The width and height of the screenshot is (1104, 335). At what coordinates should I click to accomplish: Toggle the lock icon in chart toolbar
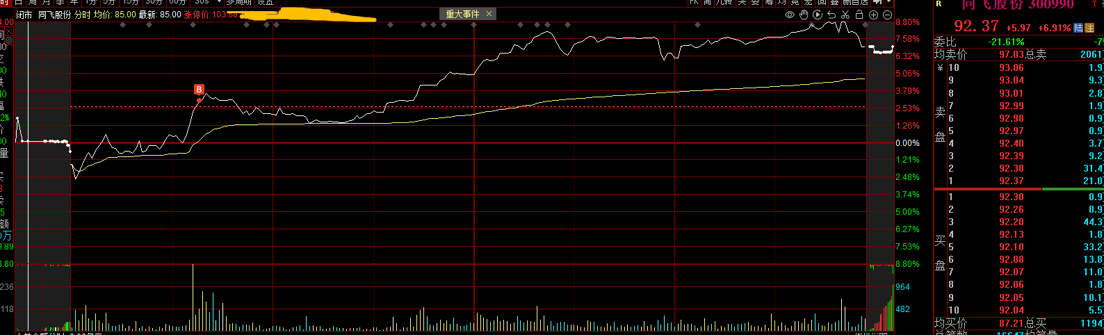(x=859, y=15)
